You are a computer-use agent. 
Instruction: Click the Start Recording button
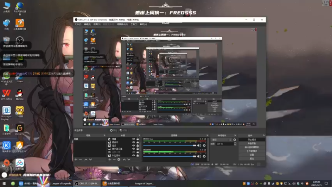[252, 143]
